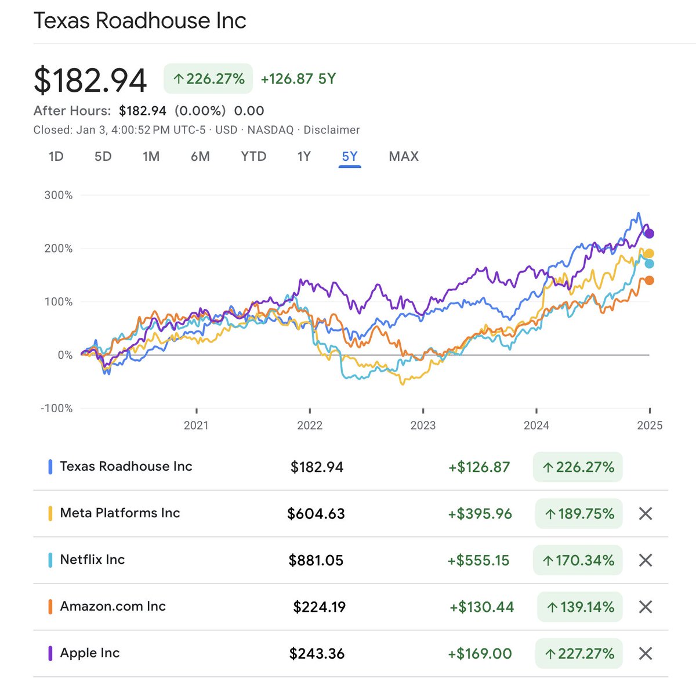Click the orange Amazon endpoint dot on chart
This screenshot has height=692, width=696.
[x=650, y=280]
